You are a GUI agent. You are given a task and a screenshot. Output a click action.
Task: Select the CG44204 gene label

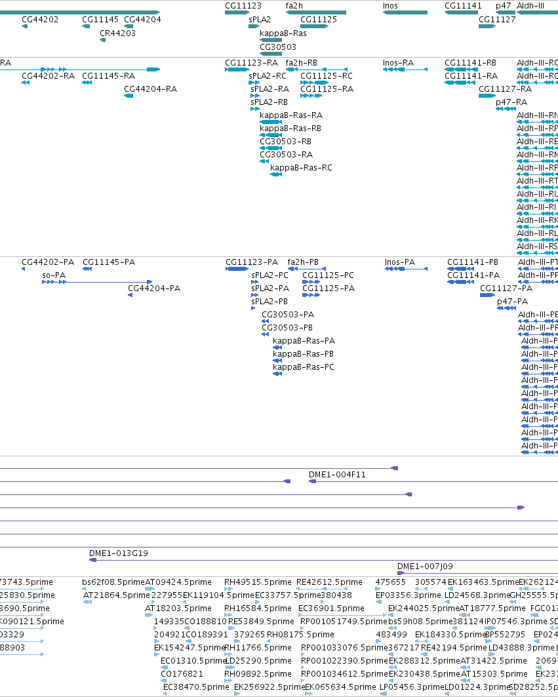[142, 20]
